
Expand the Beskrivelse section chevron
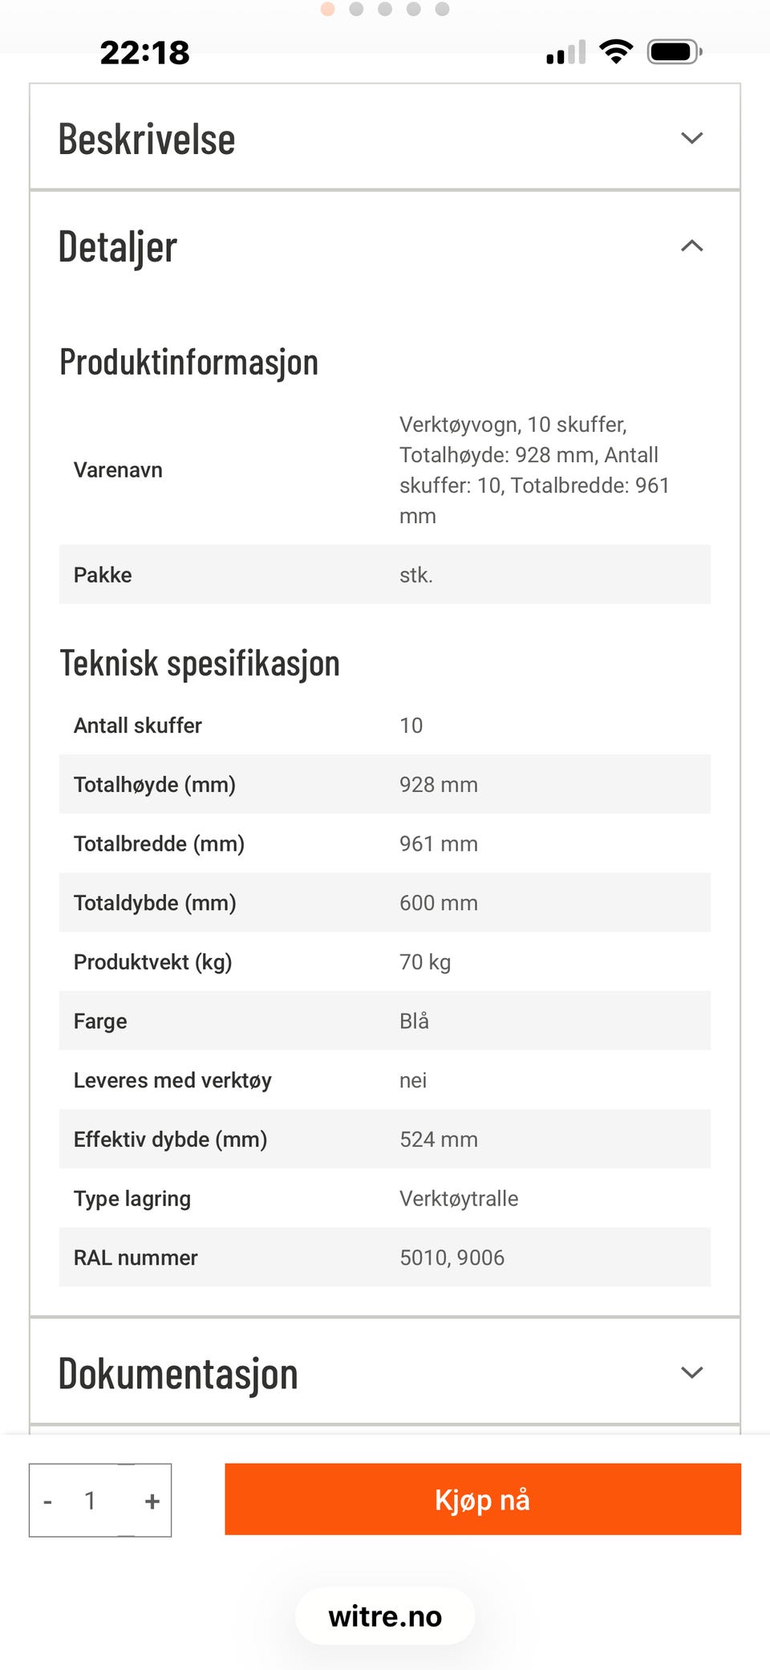[691, 138]
